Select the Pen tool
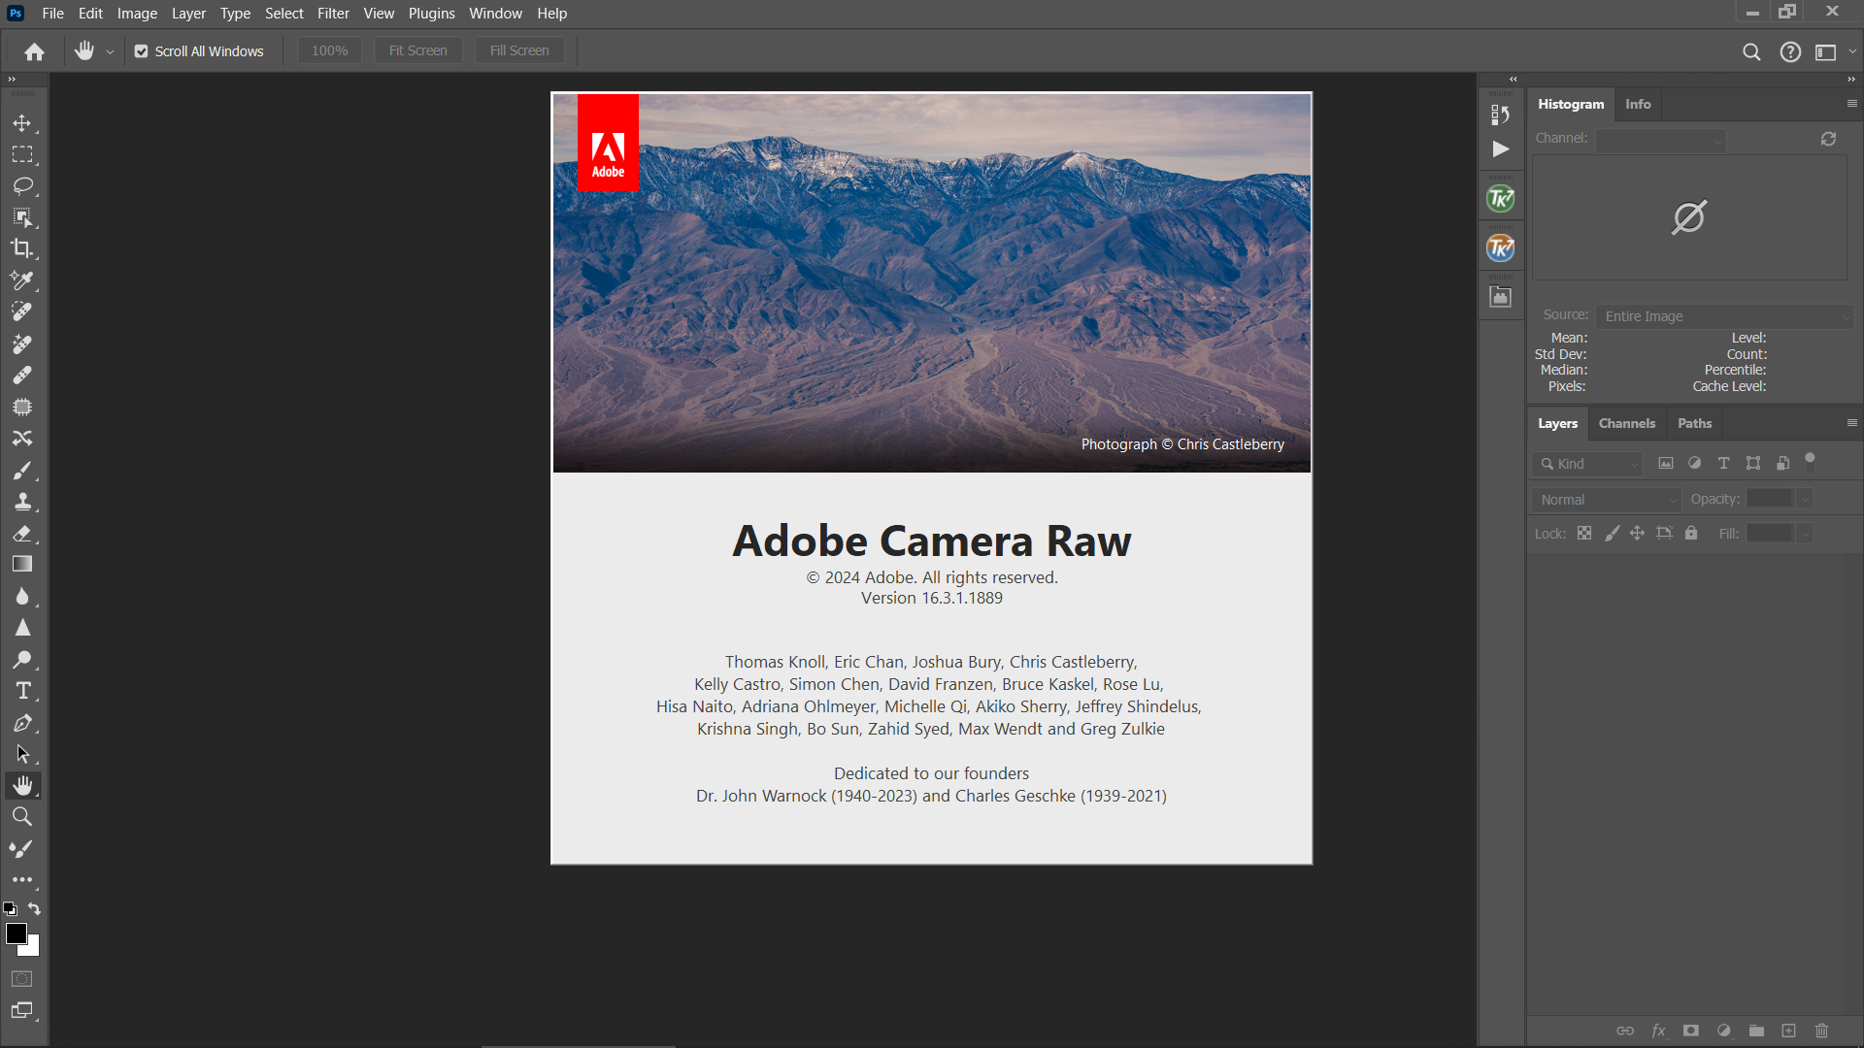The height and width of the screenshot is (1048, 1864). [22, 723]
